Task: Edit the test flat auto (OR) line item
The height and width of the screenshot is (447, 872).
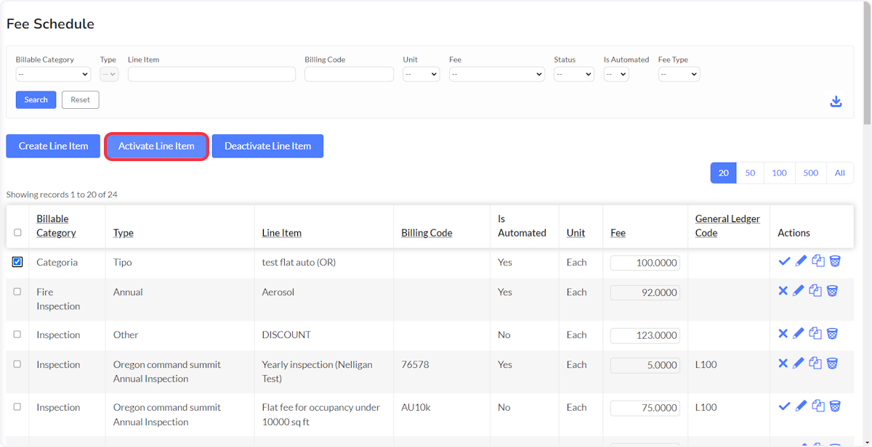Action: pos(801,261)
